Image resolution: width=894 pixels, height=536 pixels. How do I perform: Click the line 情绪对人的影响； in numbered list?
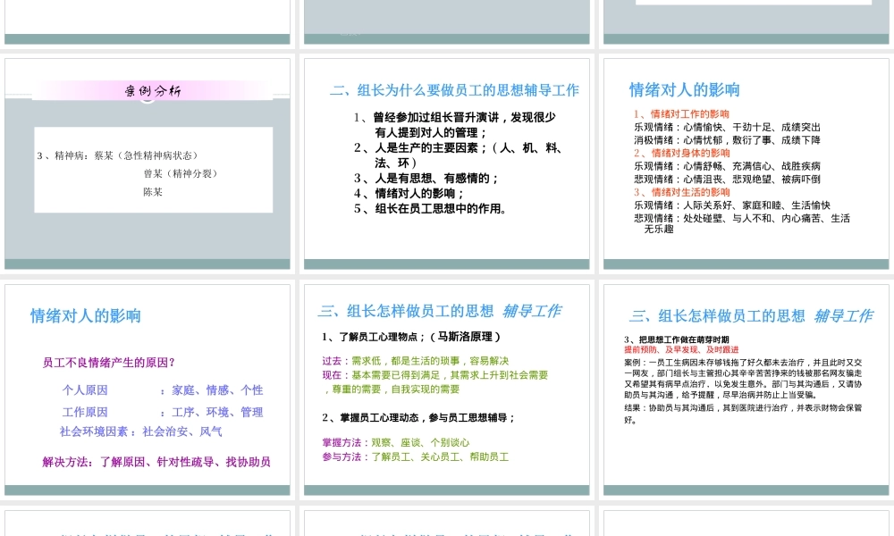pyautogui.click(x=409, y=193)
